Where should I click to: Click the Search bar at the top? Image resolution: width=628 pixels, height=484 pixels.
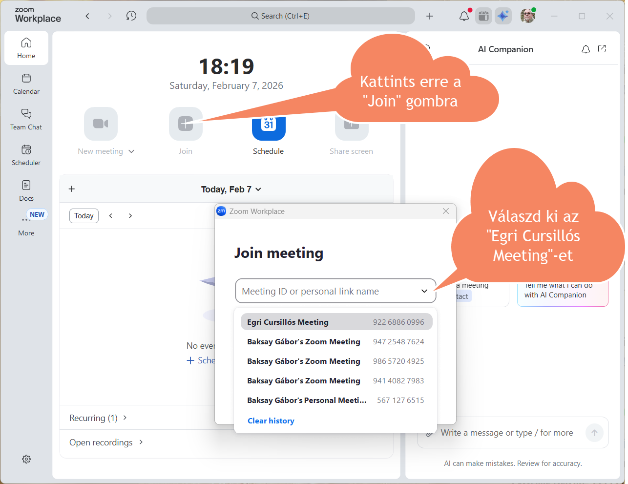[x=281, y=16]
